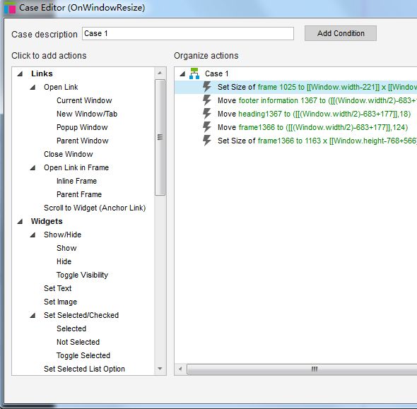Click the actions list scroll down arrow
This screenshot has width=417, height=409.
coord(160,369)
